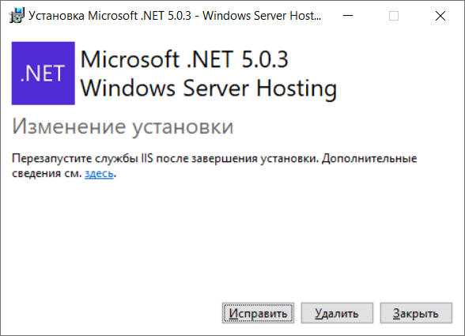Open the здесь hyperlink
This screenshot has height=336, width=465.
coord(99,173)
